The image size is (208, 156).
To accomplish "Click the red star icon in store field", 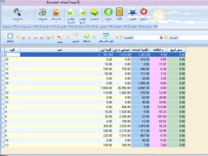I will click(x=161, y=38).
